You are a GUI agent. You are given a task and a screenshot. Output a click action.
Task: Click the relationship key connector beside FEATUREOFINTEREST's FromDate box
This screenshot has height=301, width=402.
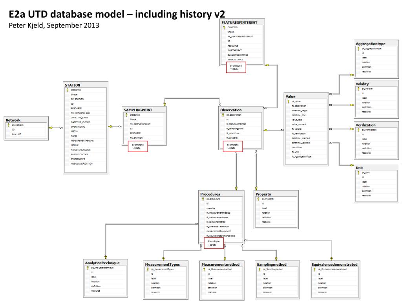tap(267, 65)
